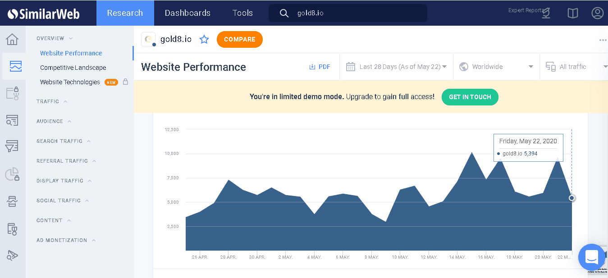Open the three-dot more options menu
Image resolution: width=608 pixels, height=278 pixels.
tap(603, 40)
